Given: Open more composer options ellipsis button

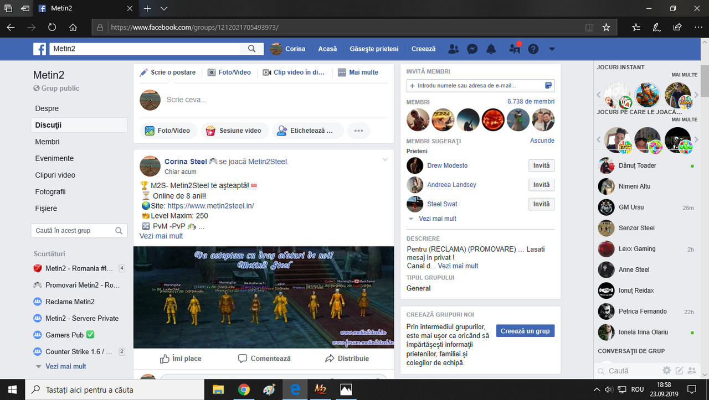Looking at the screenshot, I should click(358, 131).
